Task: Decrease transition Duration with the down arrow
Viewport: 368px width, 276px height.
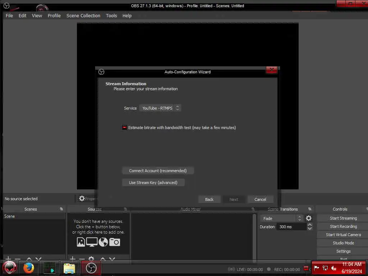Action: click(x=310, y=228)
